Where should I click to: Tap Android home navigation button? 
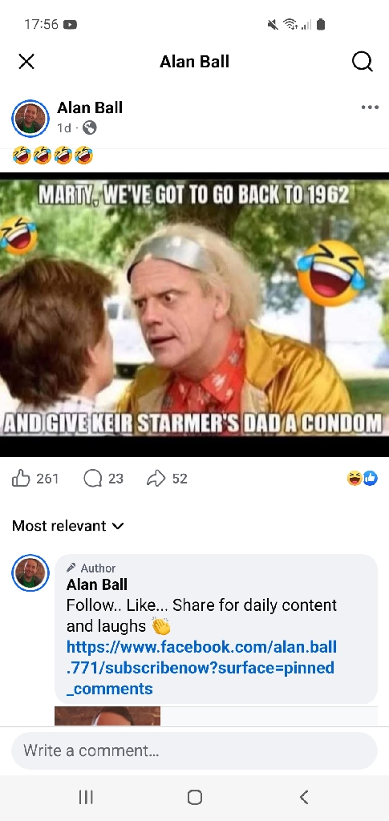click(195, 797)
